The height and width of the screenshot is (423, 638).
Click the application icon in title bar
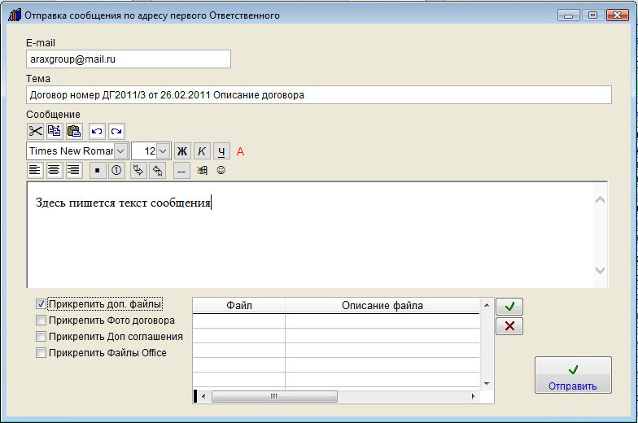point(15,15)
